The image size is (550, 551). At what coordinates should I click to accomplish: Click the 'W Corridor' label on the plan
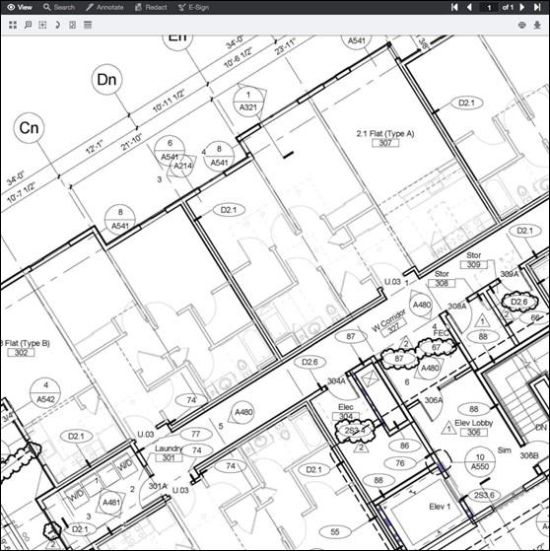pyautogui.click(x=388, y=320)
